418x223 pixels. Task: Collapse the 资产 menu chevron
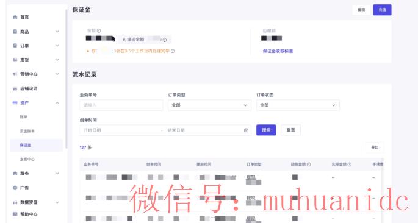point(57,103)
